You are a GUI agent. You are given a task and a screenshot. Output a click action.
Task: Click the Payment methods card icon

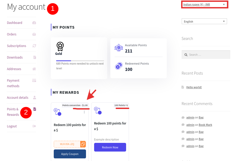34,81
